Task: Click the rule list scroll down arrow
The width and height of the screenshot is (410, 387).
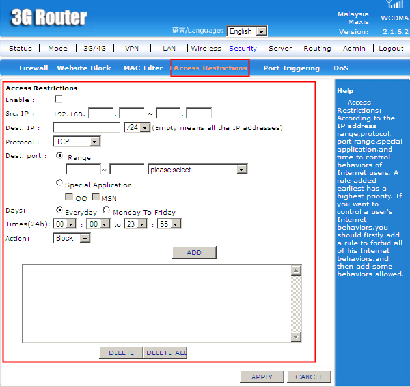Action: [296, 336]
